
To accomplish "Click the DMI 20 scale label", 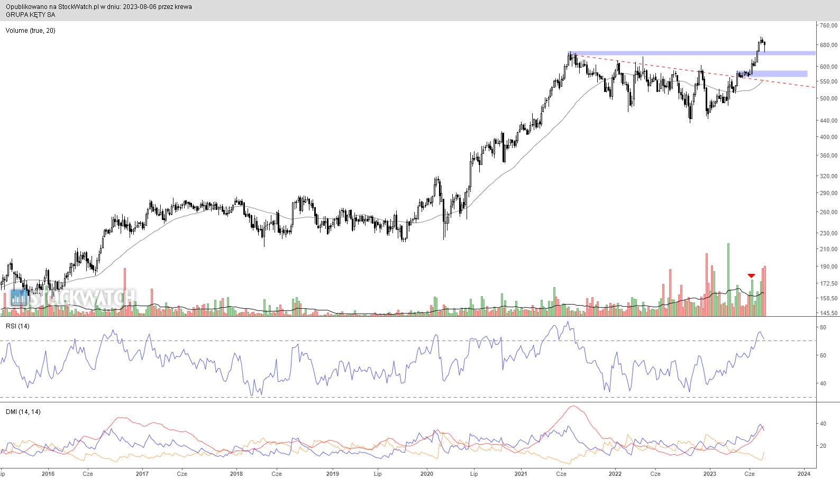I will [x=823, y=446].
